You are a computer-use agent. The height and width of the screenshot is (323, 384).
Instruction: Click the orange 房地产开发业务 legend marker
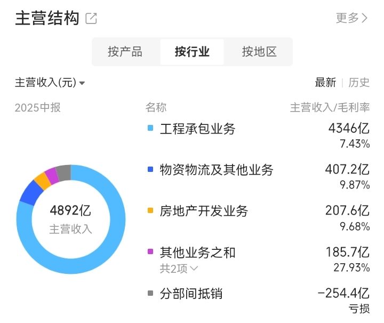coord(150,210)
